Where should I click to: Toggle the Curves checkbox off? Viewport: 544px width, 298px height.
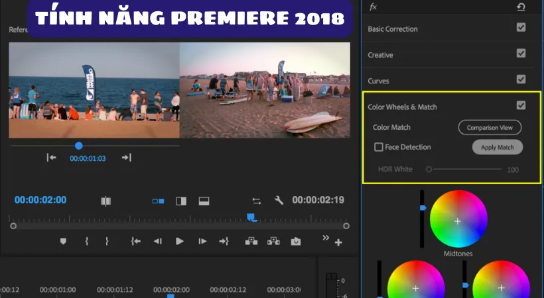tap(521, 79)
